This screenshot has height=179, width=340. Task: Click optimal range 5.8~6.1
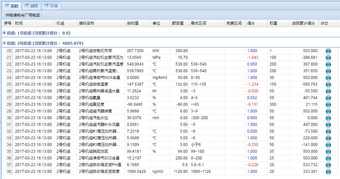click(197, 165)
